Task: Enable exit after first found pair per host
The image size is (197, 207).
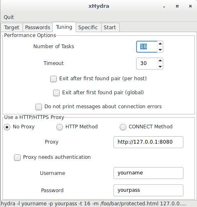Action: point(53,79)
